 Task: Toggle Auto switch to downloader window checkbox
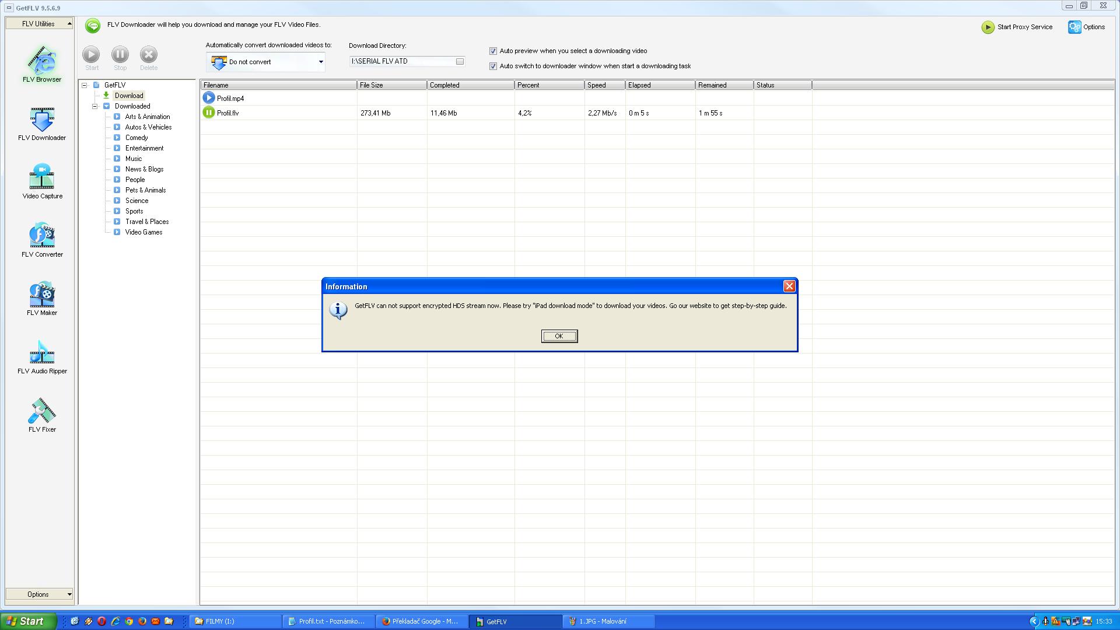[x=493, y=66]
